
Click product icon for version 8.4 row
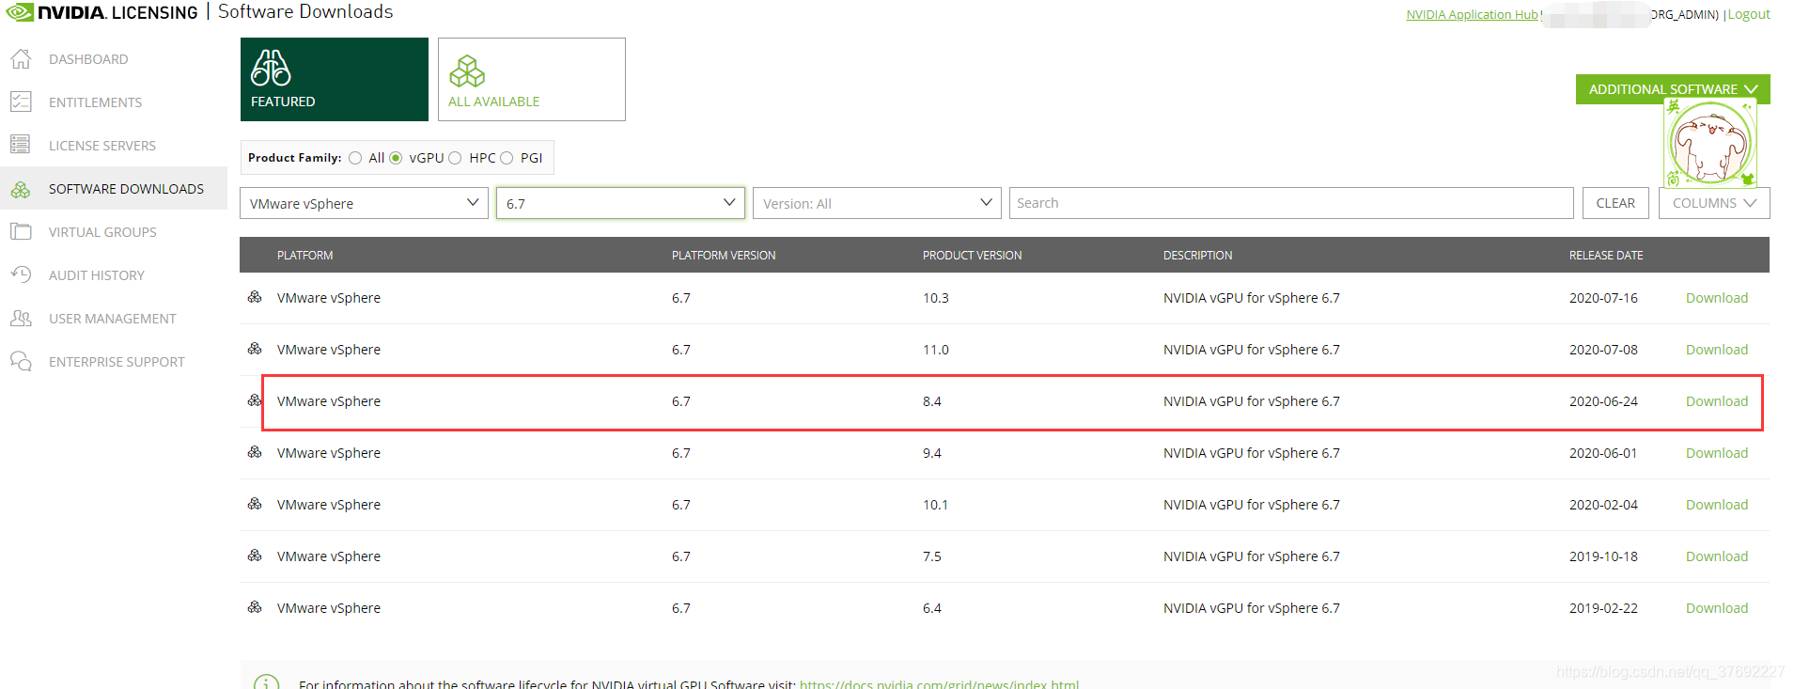click(x=255, y=400)
